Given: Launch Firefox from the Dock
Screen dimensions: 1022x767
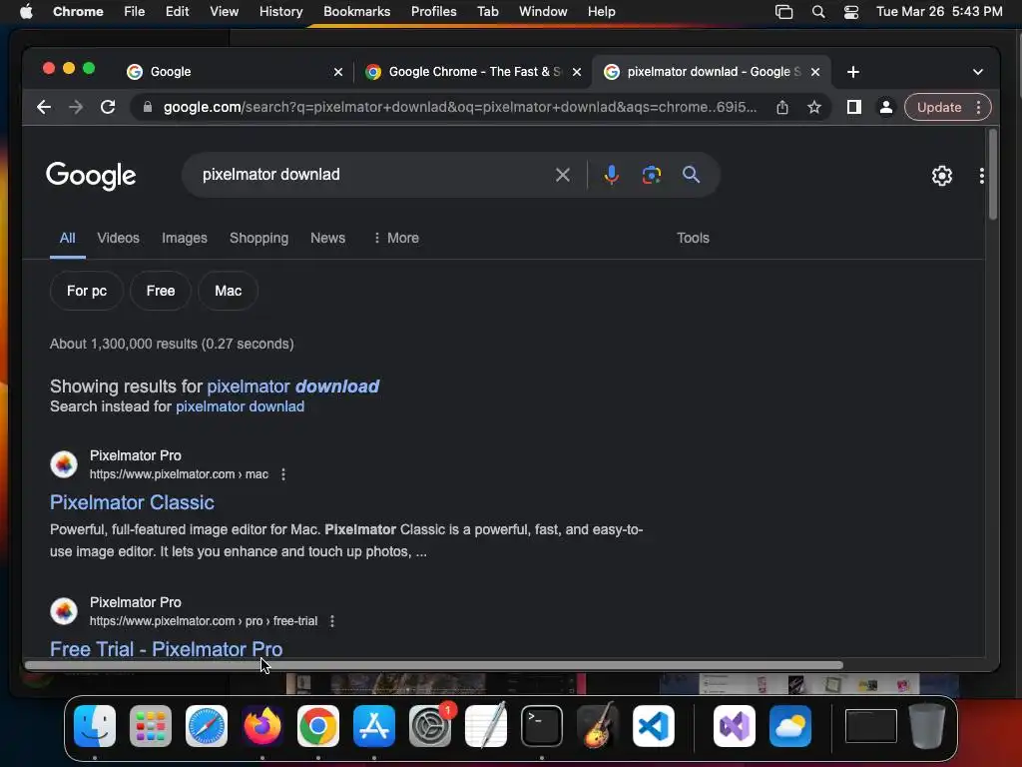Looking at the screenshot, I should (262, 725).
